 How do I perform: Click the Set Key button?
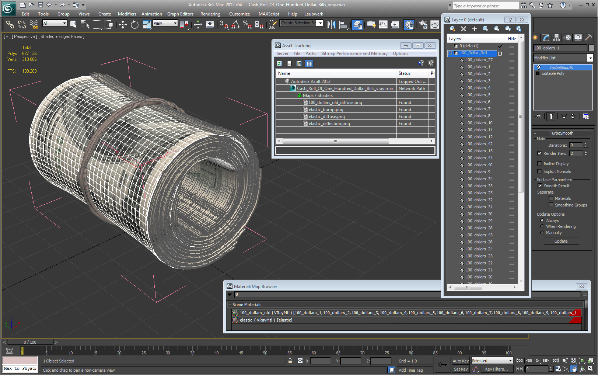click(x=461, y=369)
